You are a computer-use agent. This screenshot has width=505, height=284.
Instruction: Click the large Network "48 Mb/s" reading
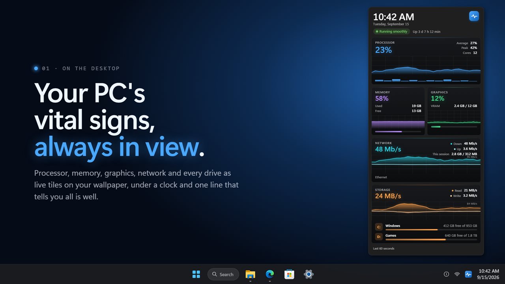[388, 149]
